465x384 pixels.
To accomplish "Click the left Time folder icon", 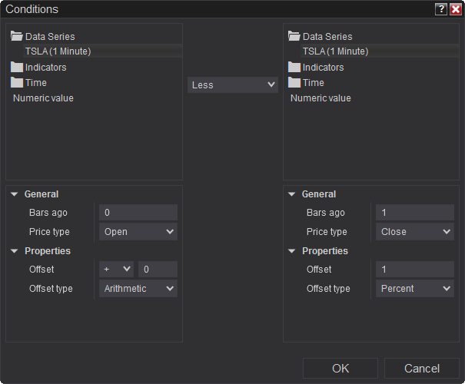I will point(17,82).
